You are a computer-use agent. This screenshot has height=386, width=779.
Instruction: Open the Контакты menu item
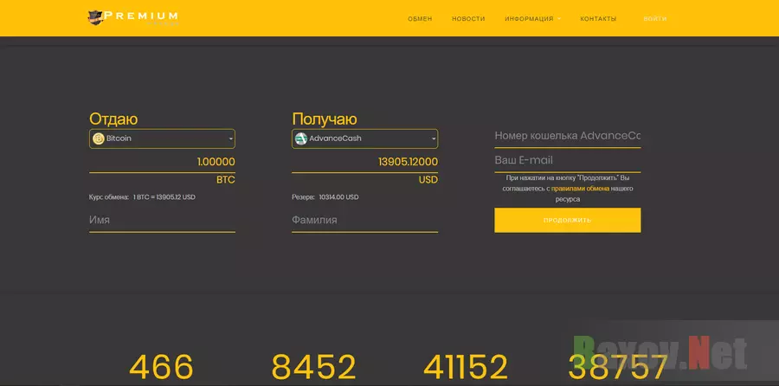598,19
